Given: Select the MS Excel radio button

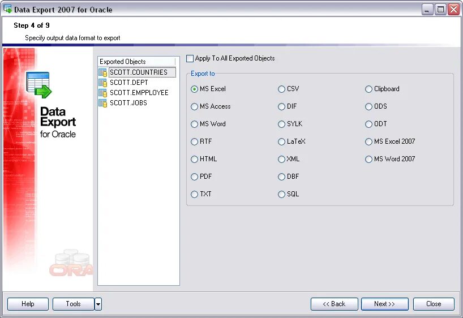Looking at the screenshot, I should pyautogui.click(x=194, y=89).
